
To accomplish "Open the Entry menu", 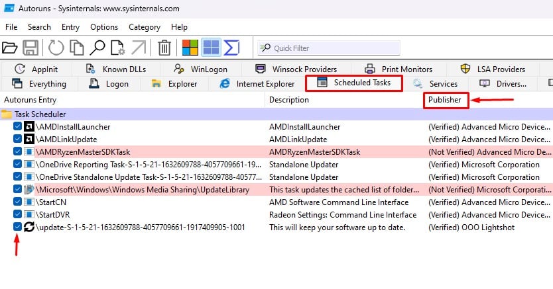I will 70,27.
